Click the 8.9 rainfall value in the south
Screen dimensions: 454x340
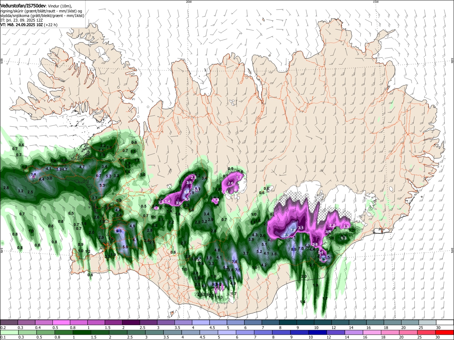pos(294,250)
